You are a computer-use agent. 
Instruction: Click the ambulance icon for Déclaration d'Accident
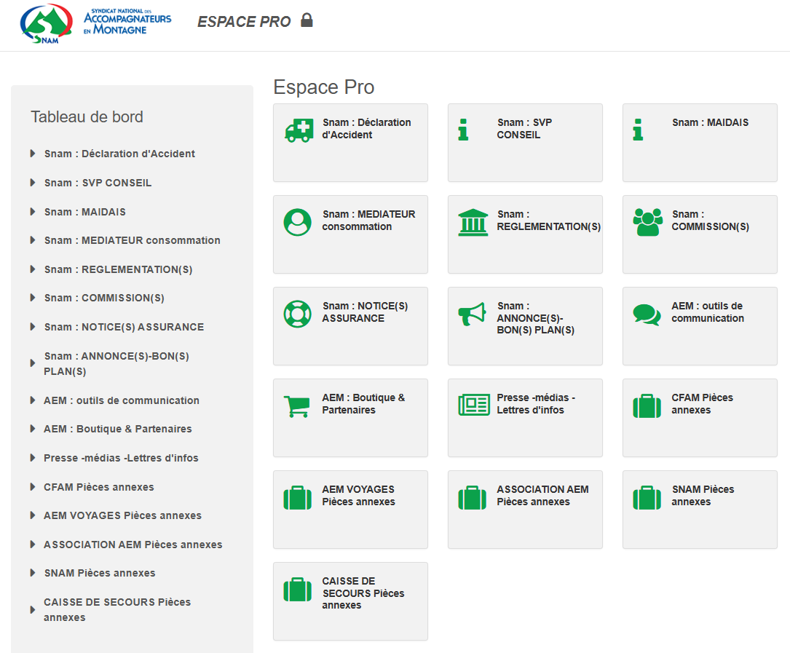pyautogui.click(x=299, y=130)
